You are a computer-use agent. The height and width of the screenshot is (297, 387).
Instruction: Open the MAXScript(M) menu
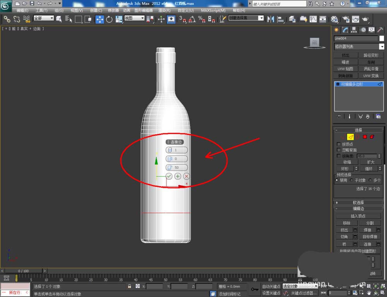tap(213, 10)
